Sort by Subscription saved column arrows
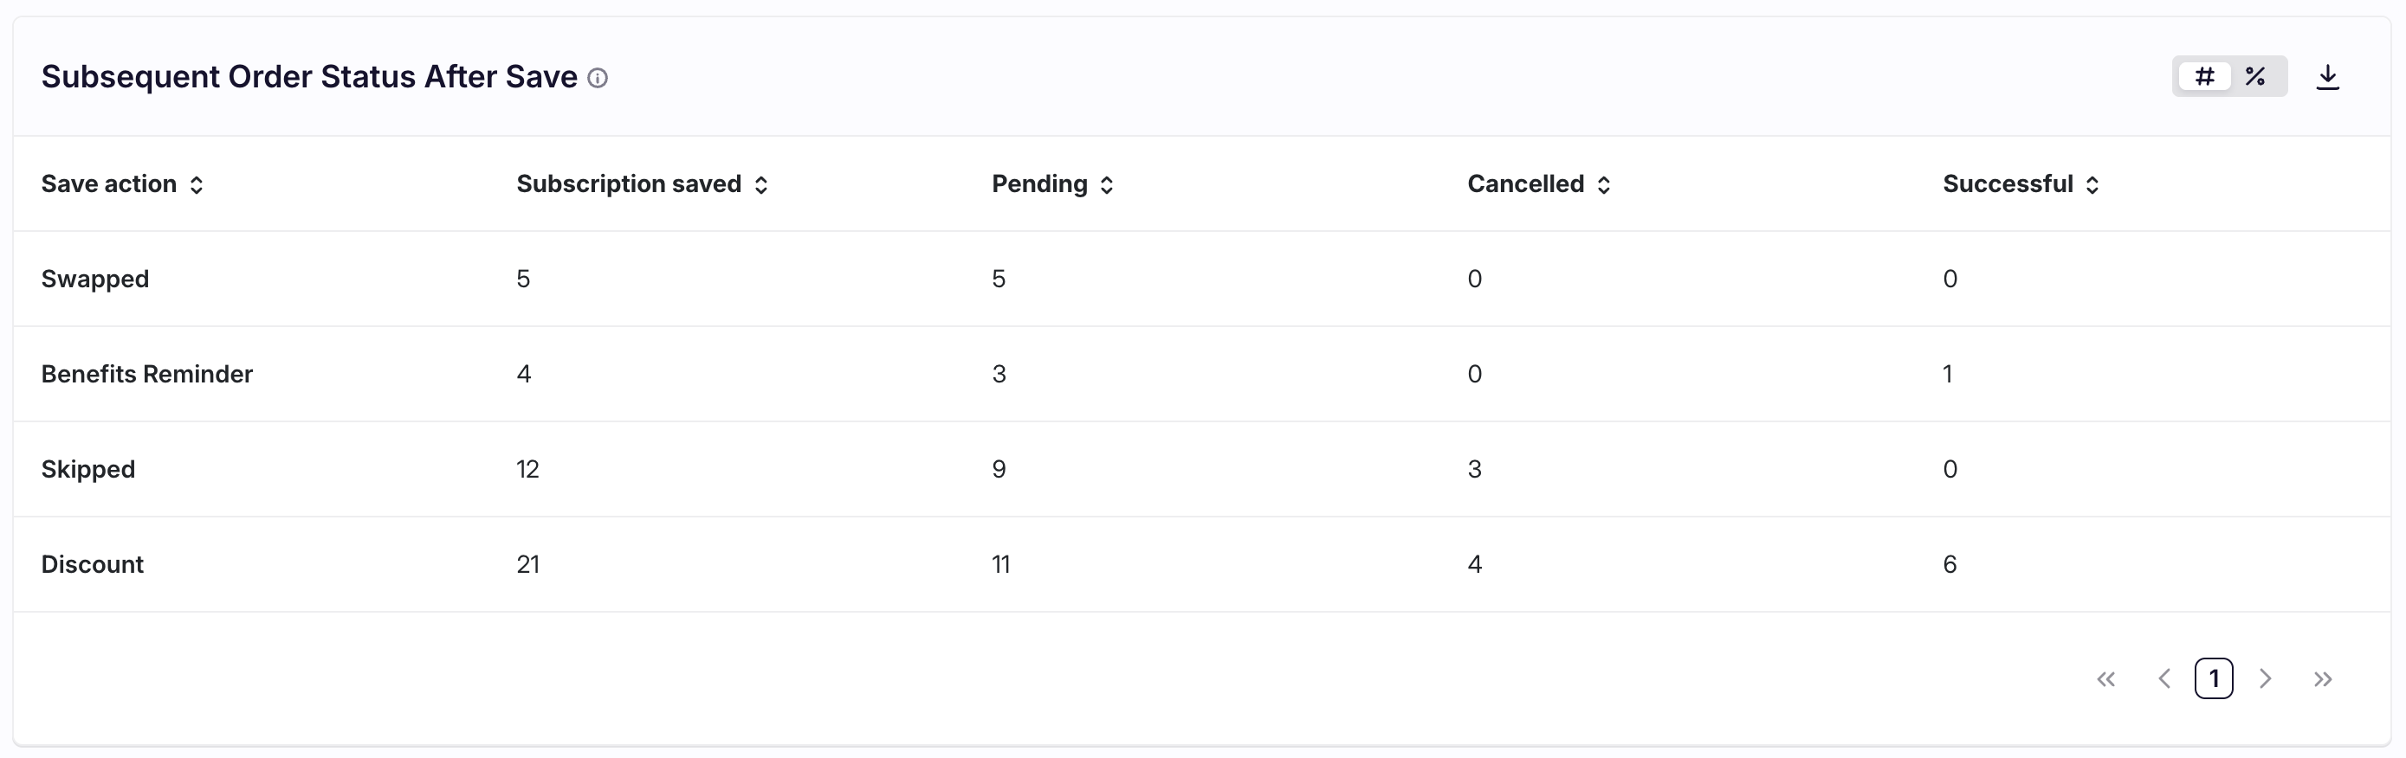This screenshot has width=2406, height=758. pos(761,185)
